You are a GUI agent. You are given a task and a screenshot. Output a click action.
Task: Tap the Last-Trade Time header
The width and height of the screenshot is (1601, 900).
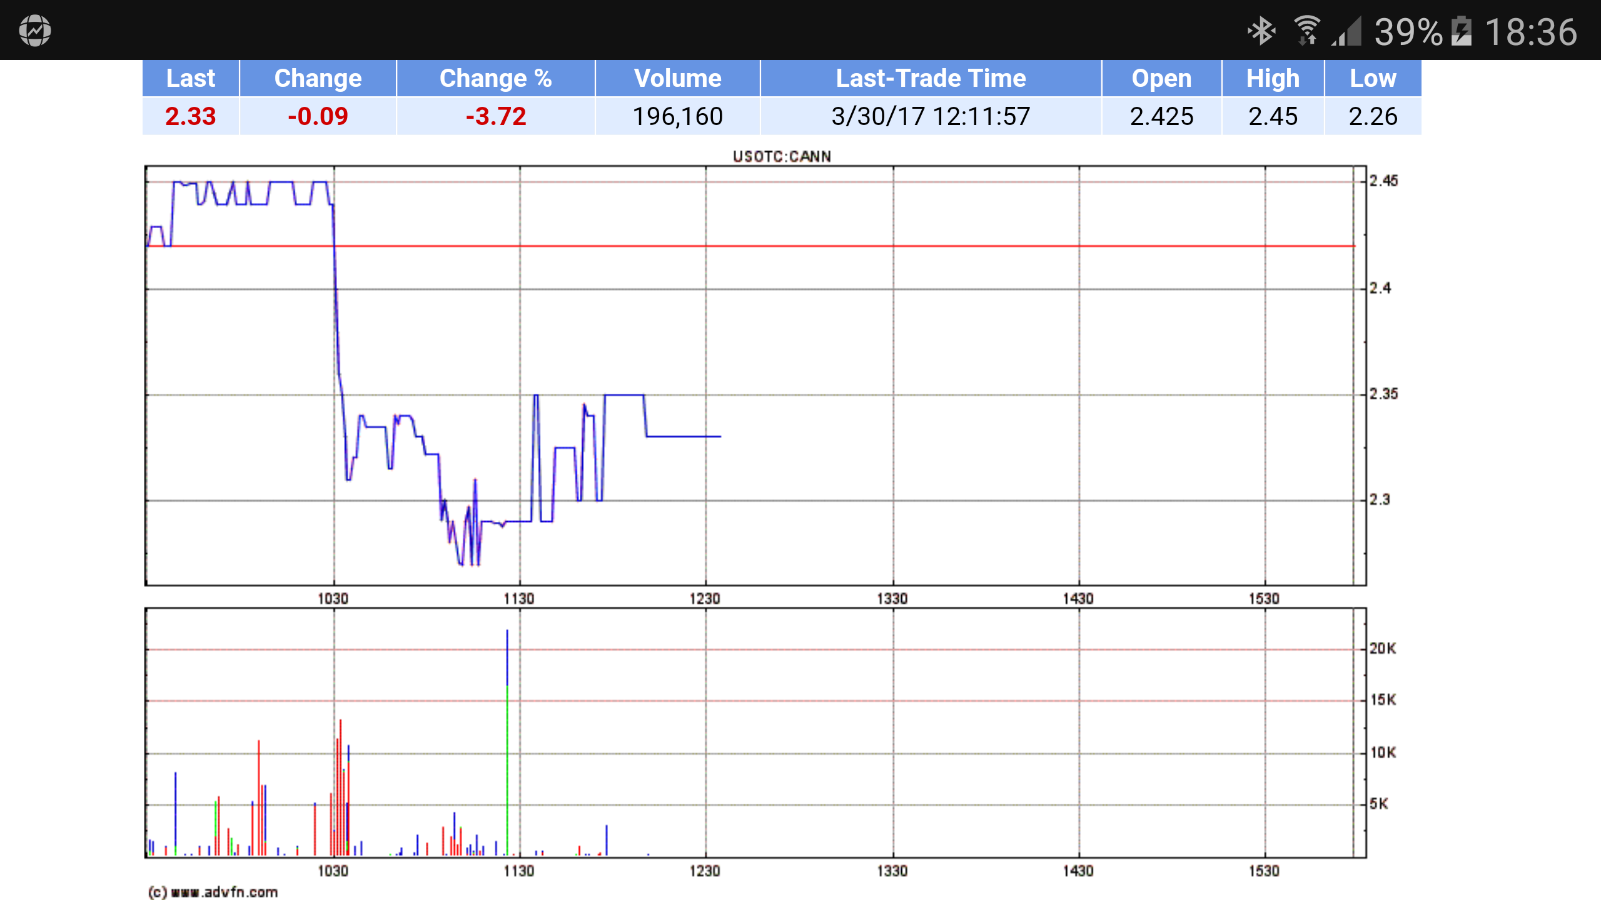(x=931, y=78)
